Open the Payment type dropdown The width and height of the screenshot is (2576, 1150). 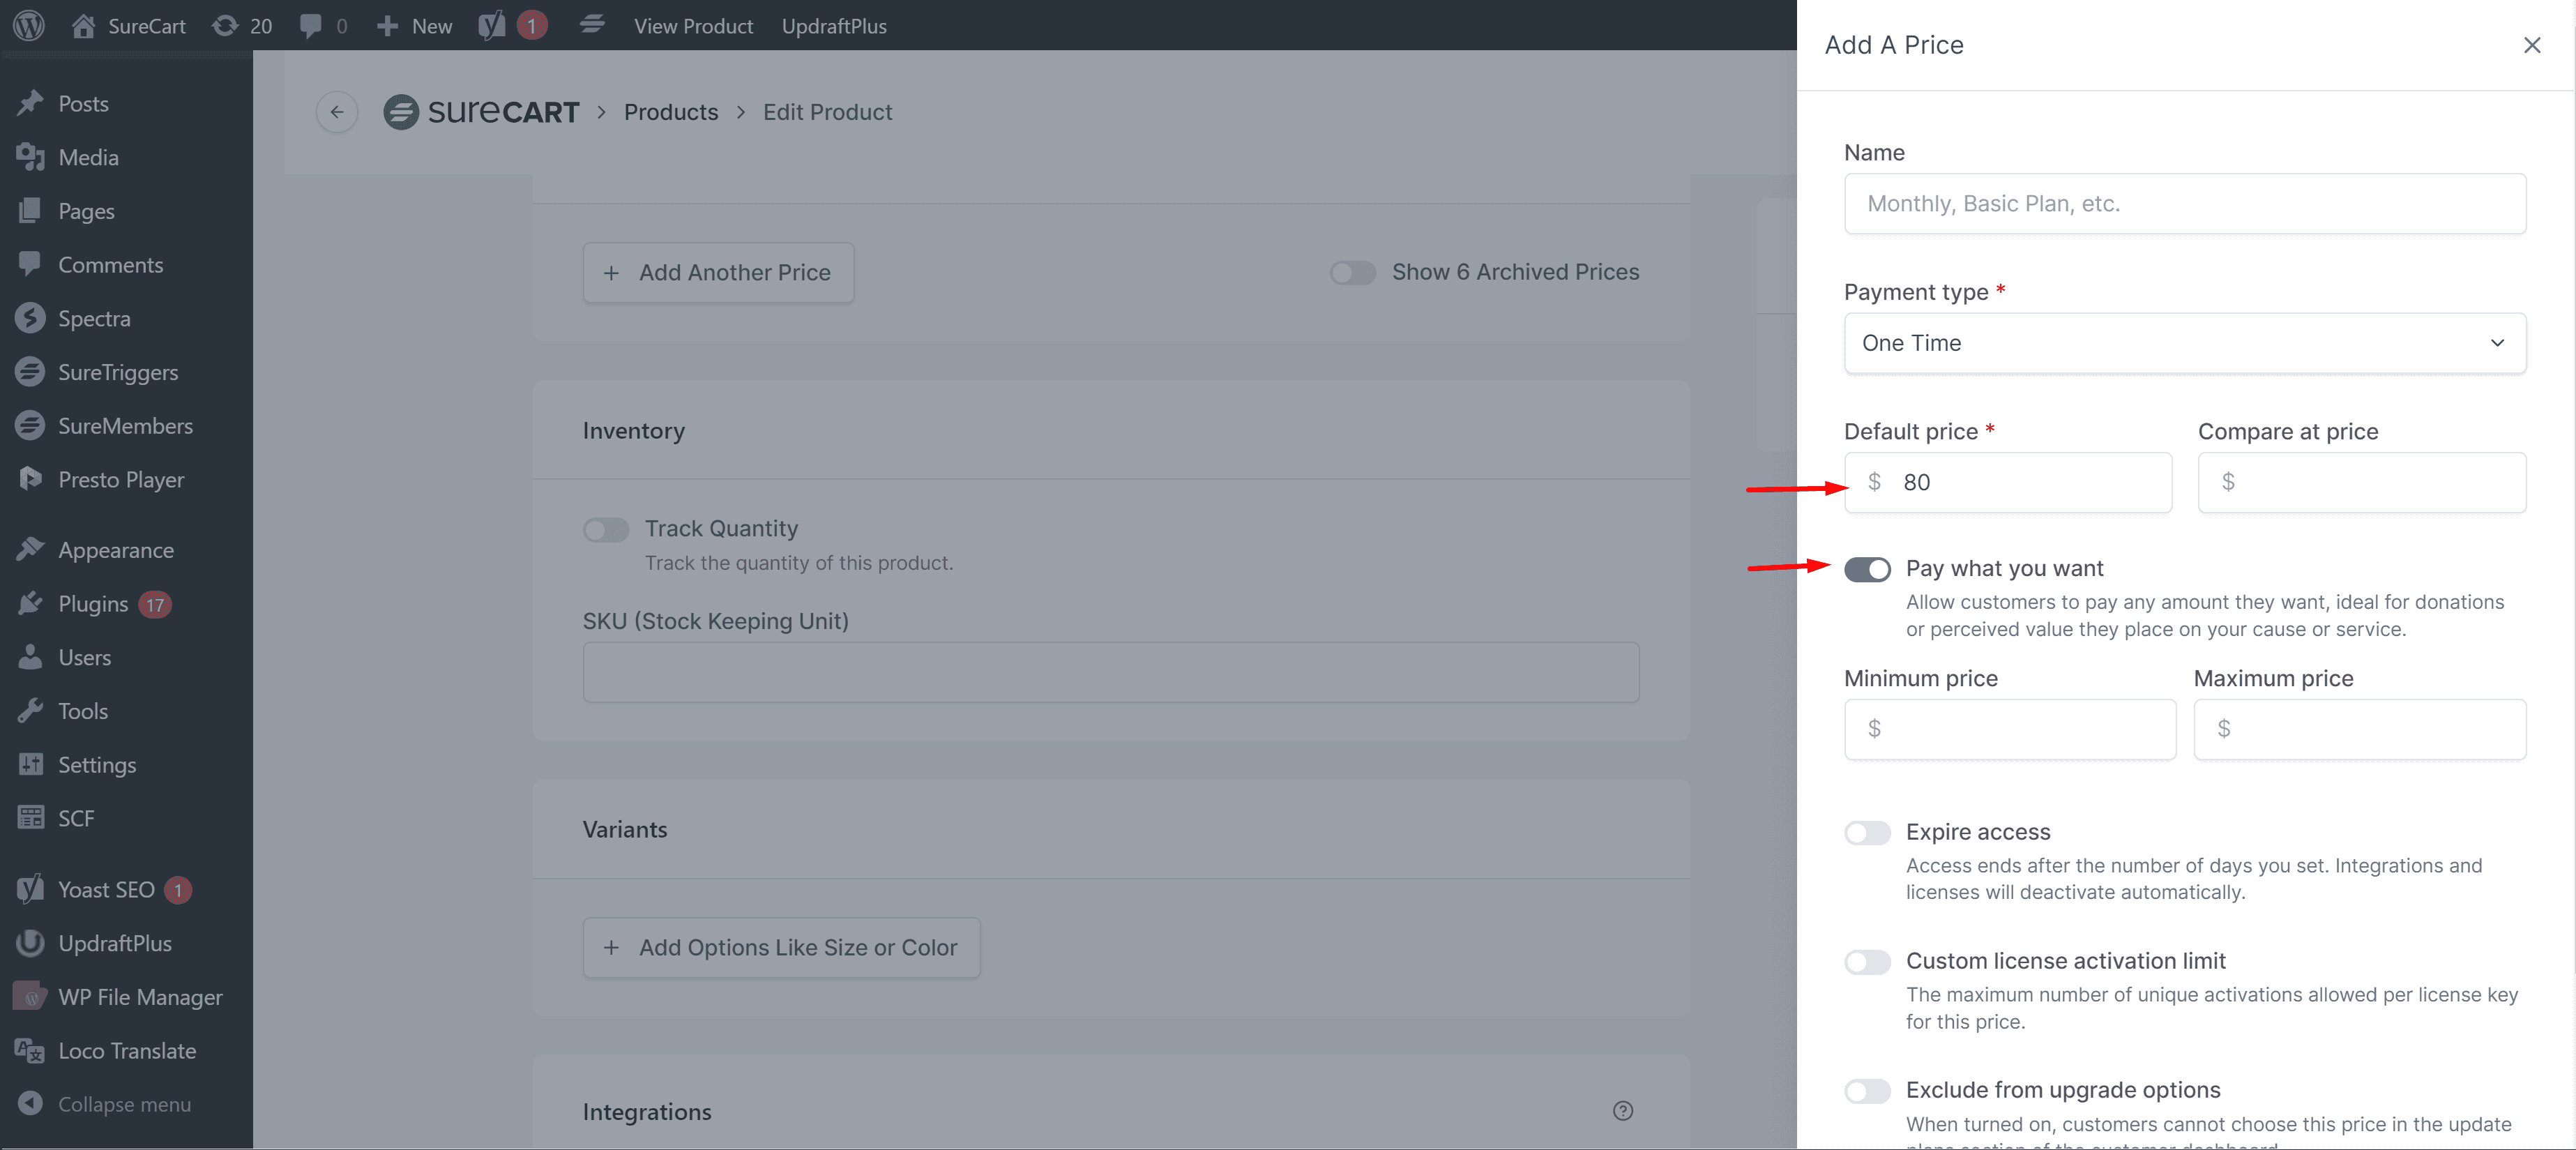[x=2184, y=343]
